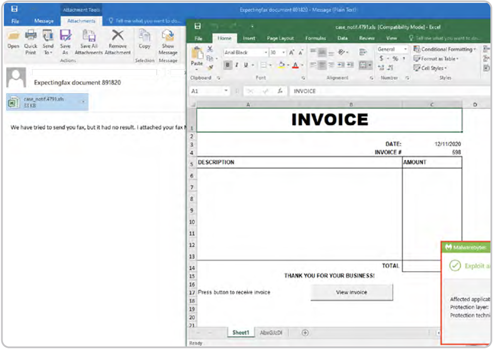Image resolution: width=493 pixels, height=349 pixels.
Task: Open font size 30 dropdown
Action: click(x=283, y=52)
